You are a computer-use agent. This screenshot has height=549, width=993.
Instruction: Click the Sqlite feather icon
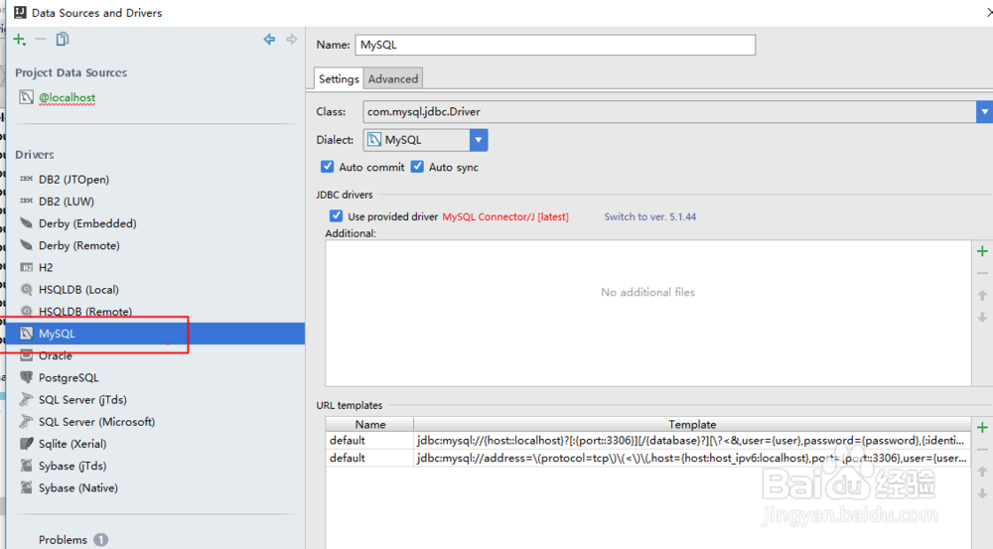(x=26, y=443)
